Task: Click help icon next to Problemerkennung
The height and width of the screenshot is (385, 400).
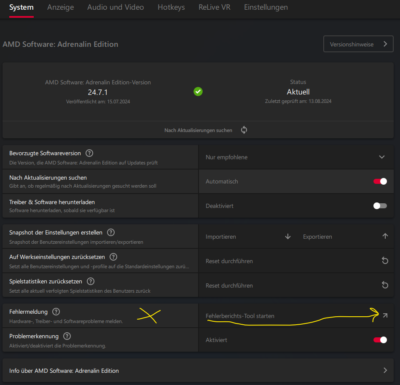Action: click(67, 336)
